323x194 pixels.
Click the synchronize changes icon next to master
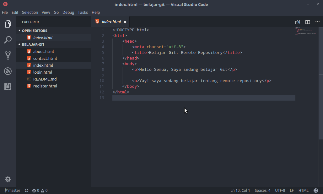point(26,190)
